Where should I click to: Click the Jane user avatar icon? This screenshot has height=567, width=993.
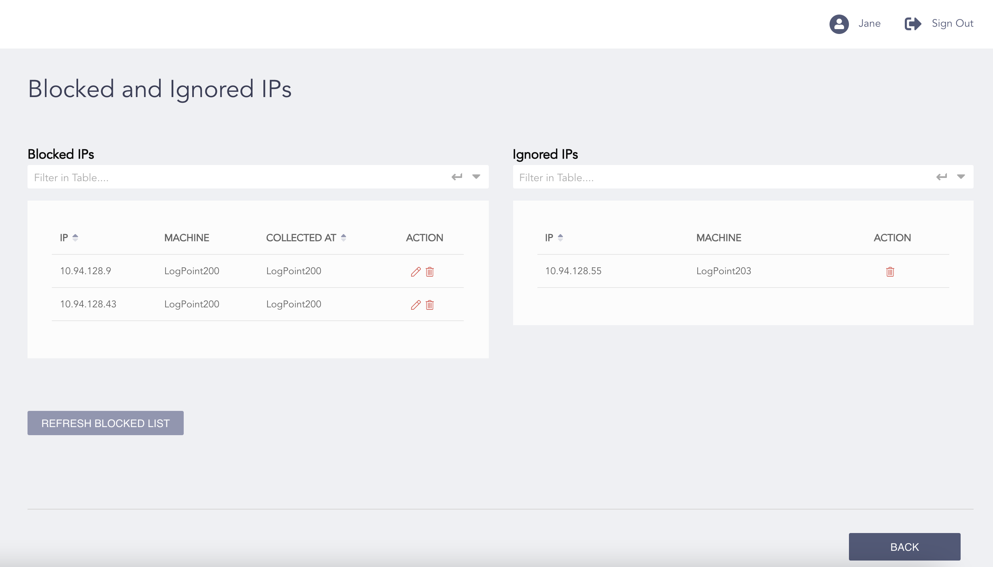[839, 24]
